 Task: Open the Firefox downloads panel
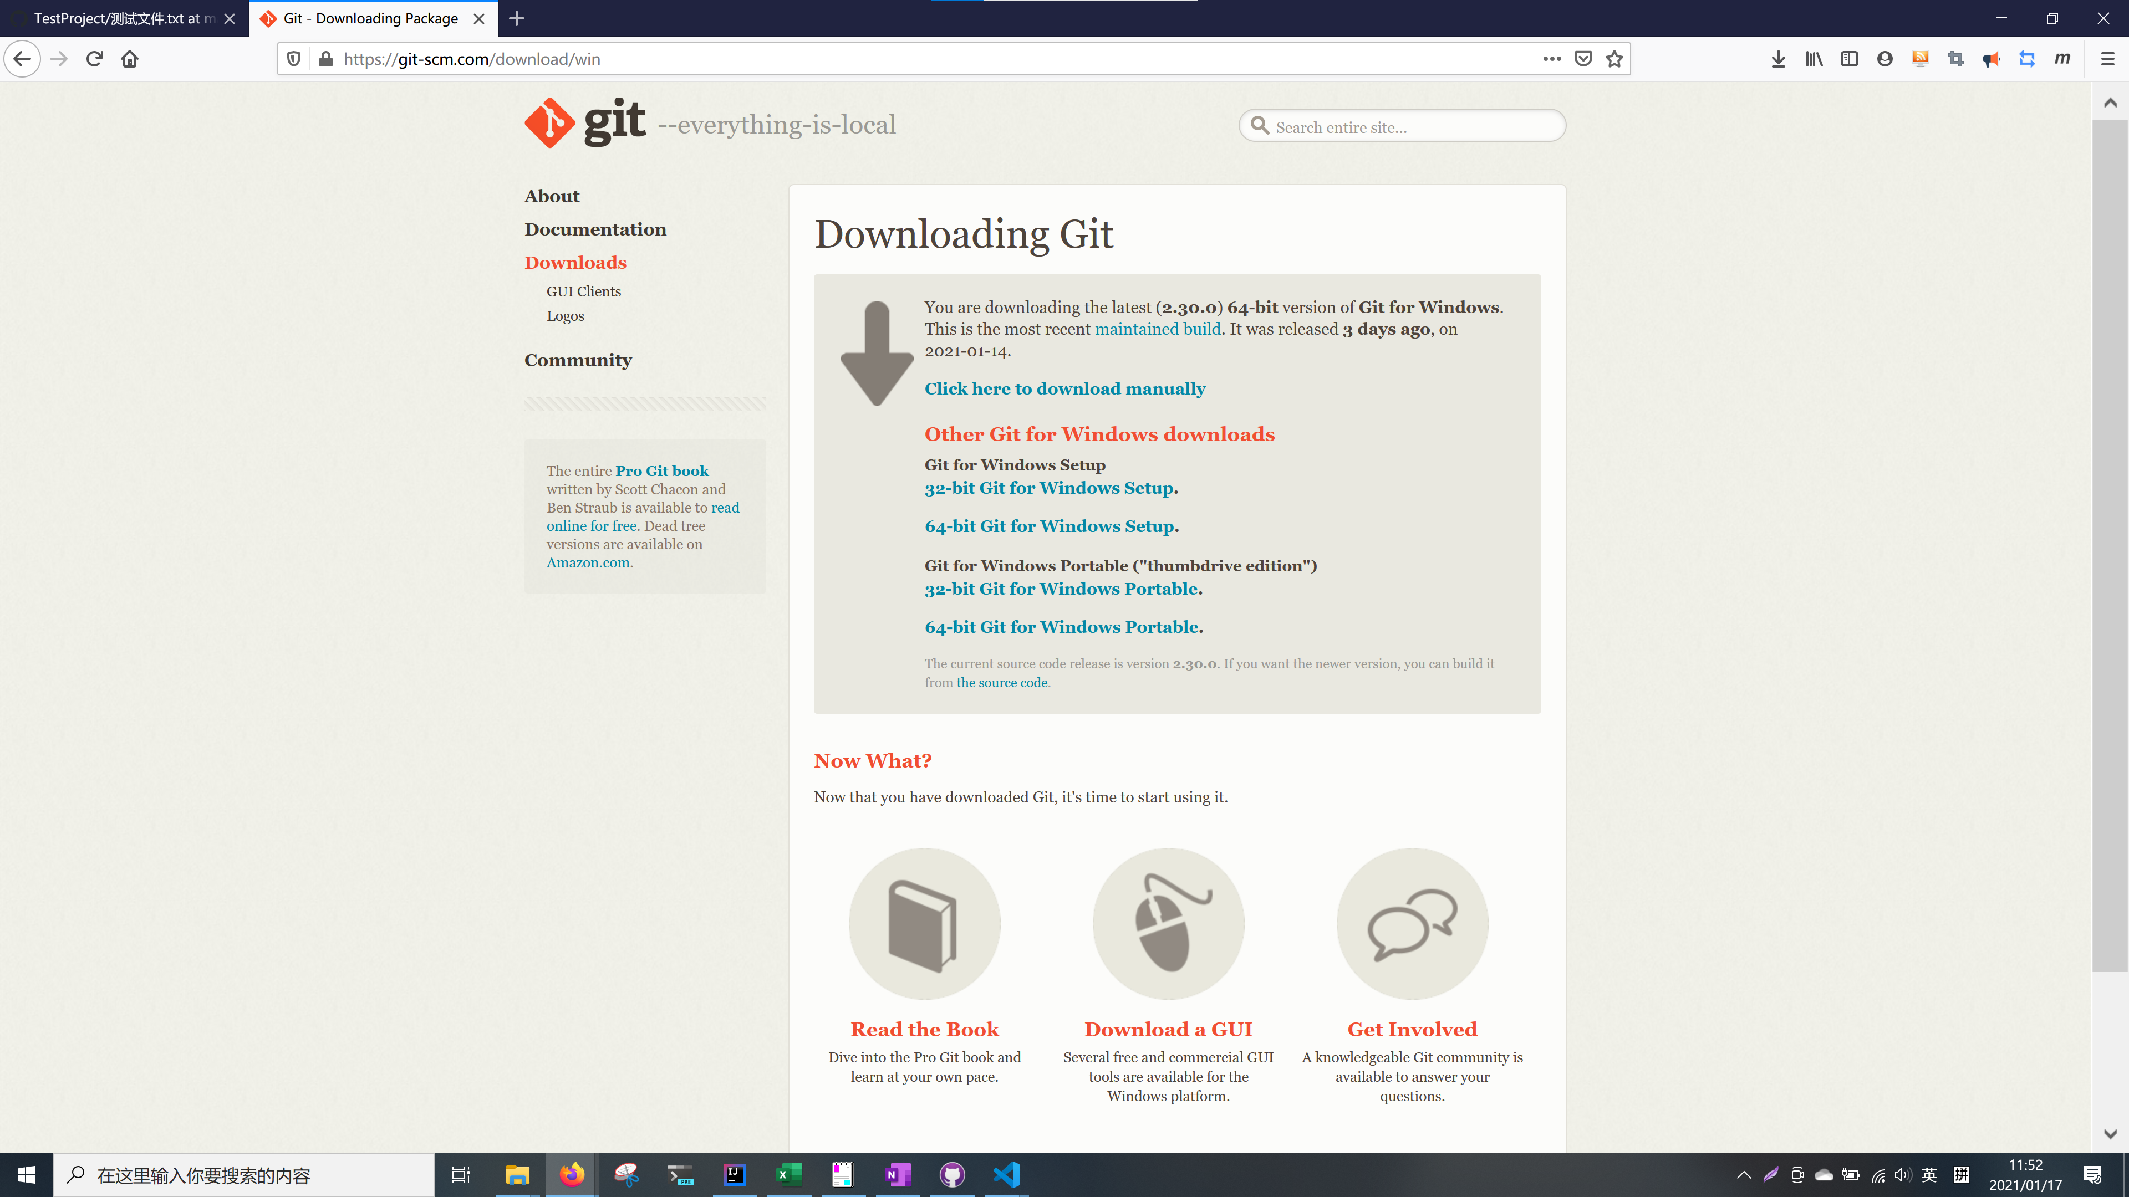[1777, 59]
